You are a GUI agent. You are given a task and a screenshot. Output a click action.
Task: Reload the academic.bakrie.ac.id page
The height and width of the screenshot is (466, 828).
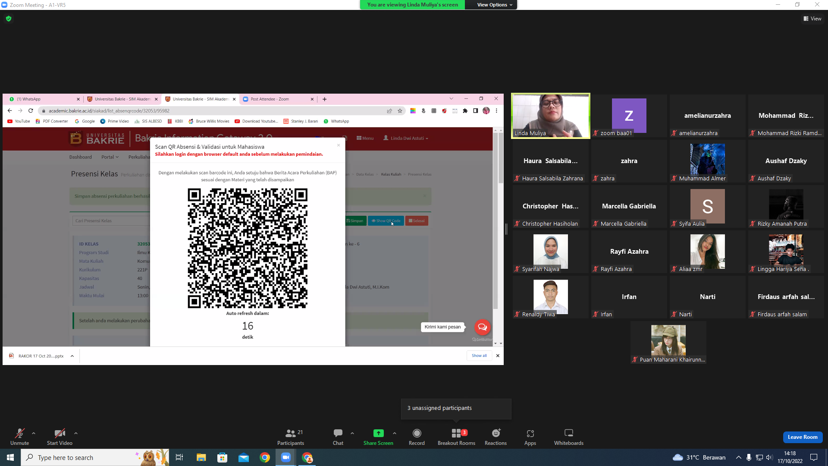pyautogui.click(x=31, y=111)
